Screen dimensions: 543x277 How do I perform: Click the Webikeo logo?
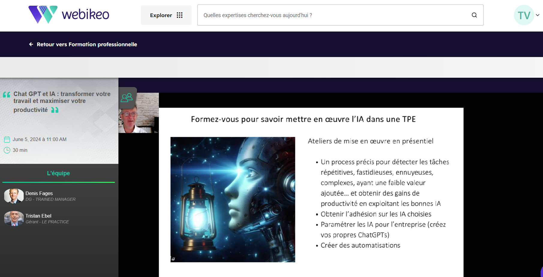click(x=69, y=14)
